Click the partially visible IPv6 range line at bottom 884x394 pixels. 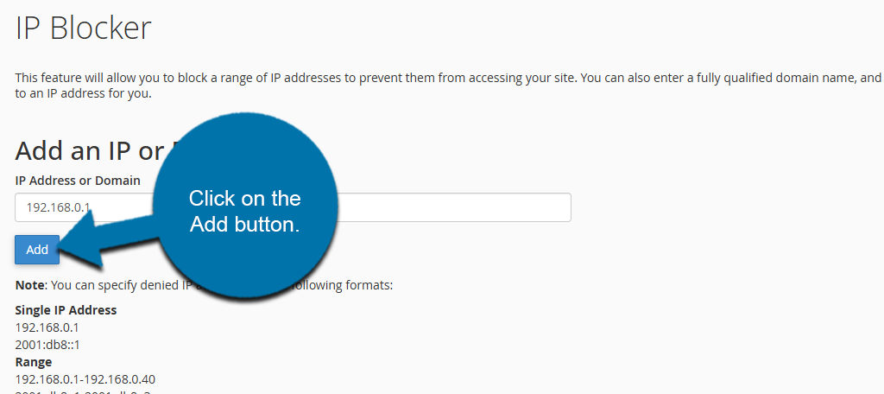pos(78,391)
